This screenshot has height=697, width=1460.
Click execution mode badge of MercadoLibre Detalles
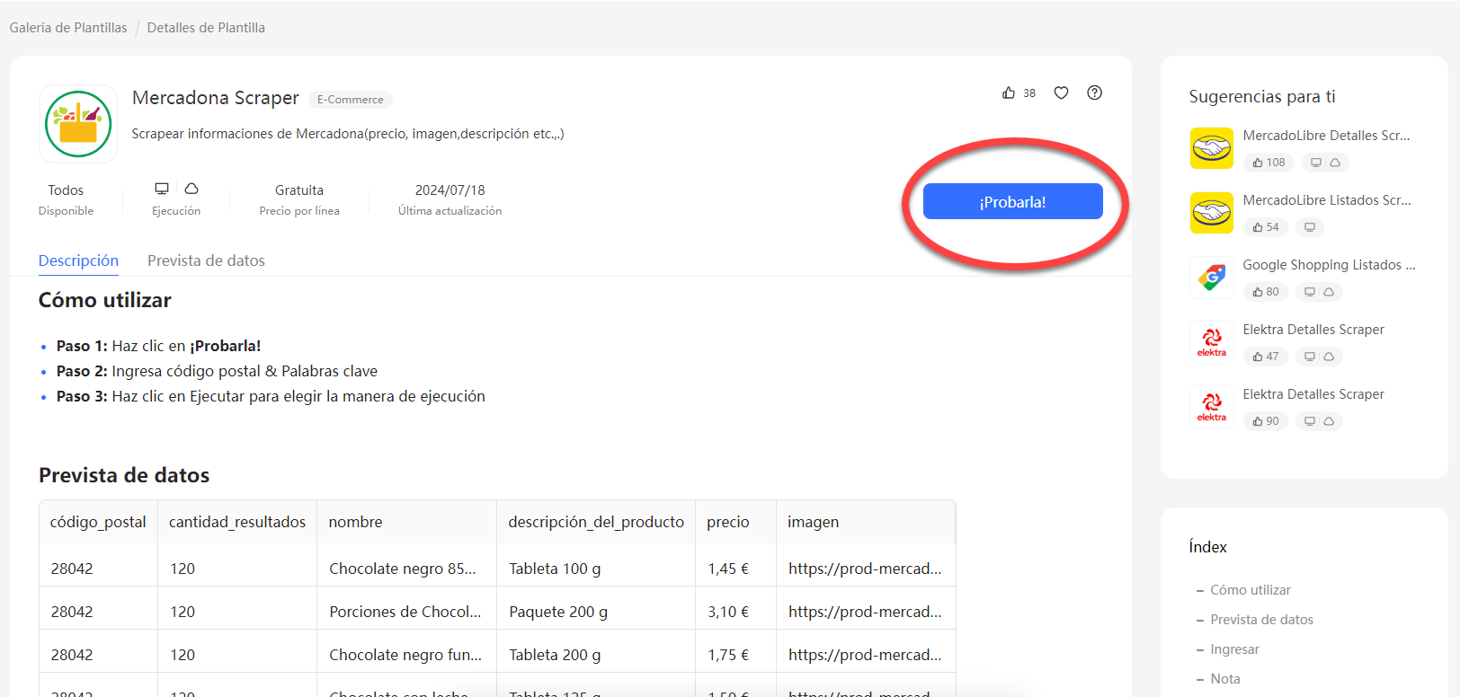[1325, 163]
